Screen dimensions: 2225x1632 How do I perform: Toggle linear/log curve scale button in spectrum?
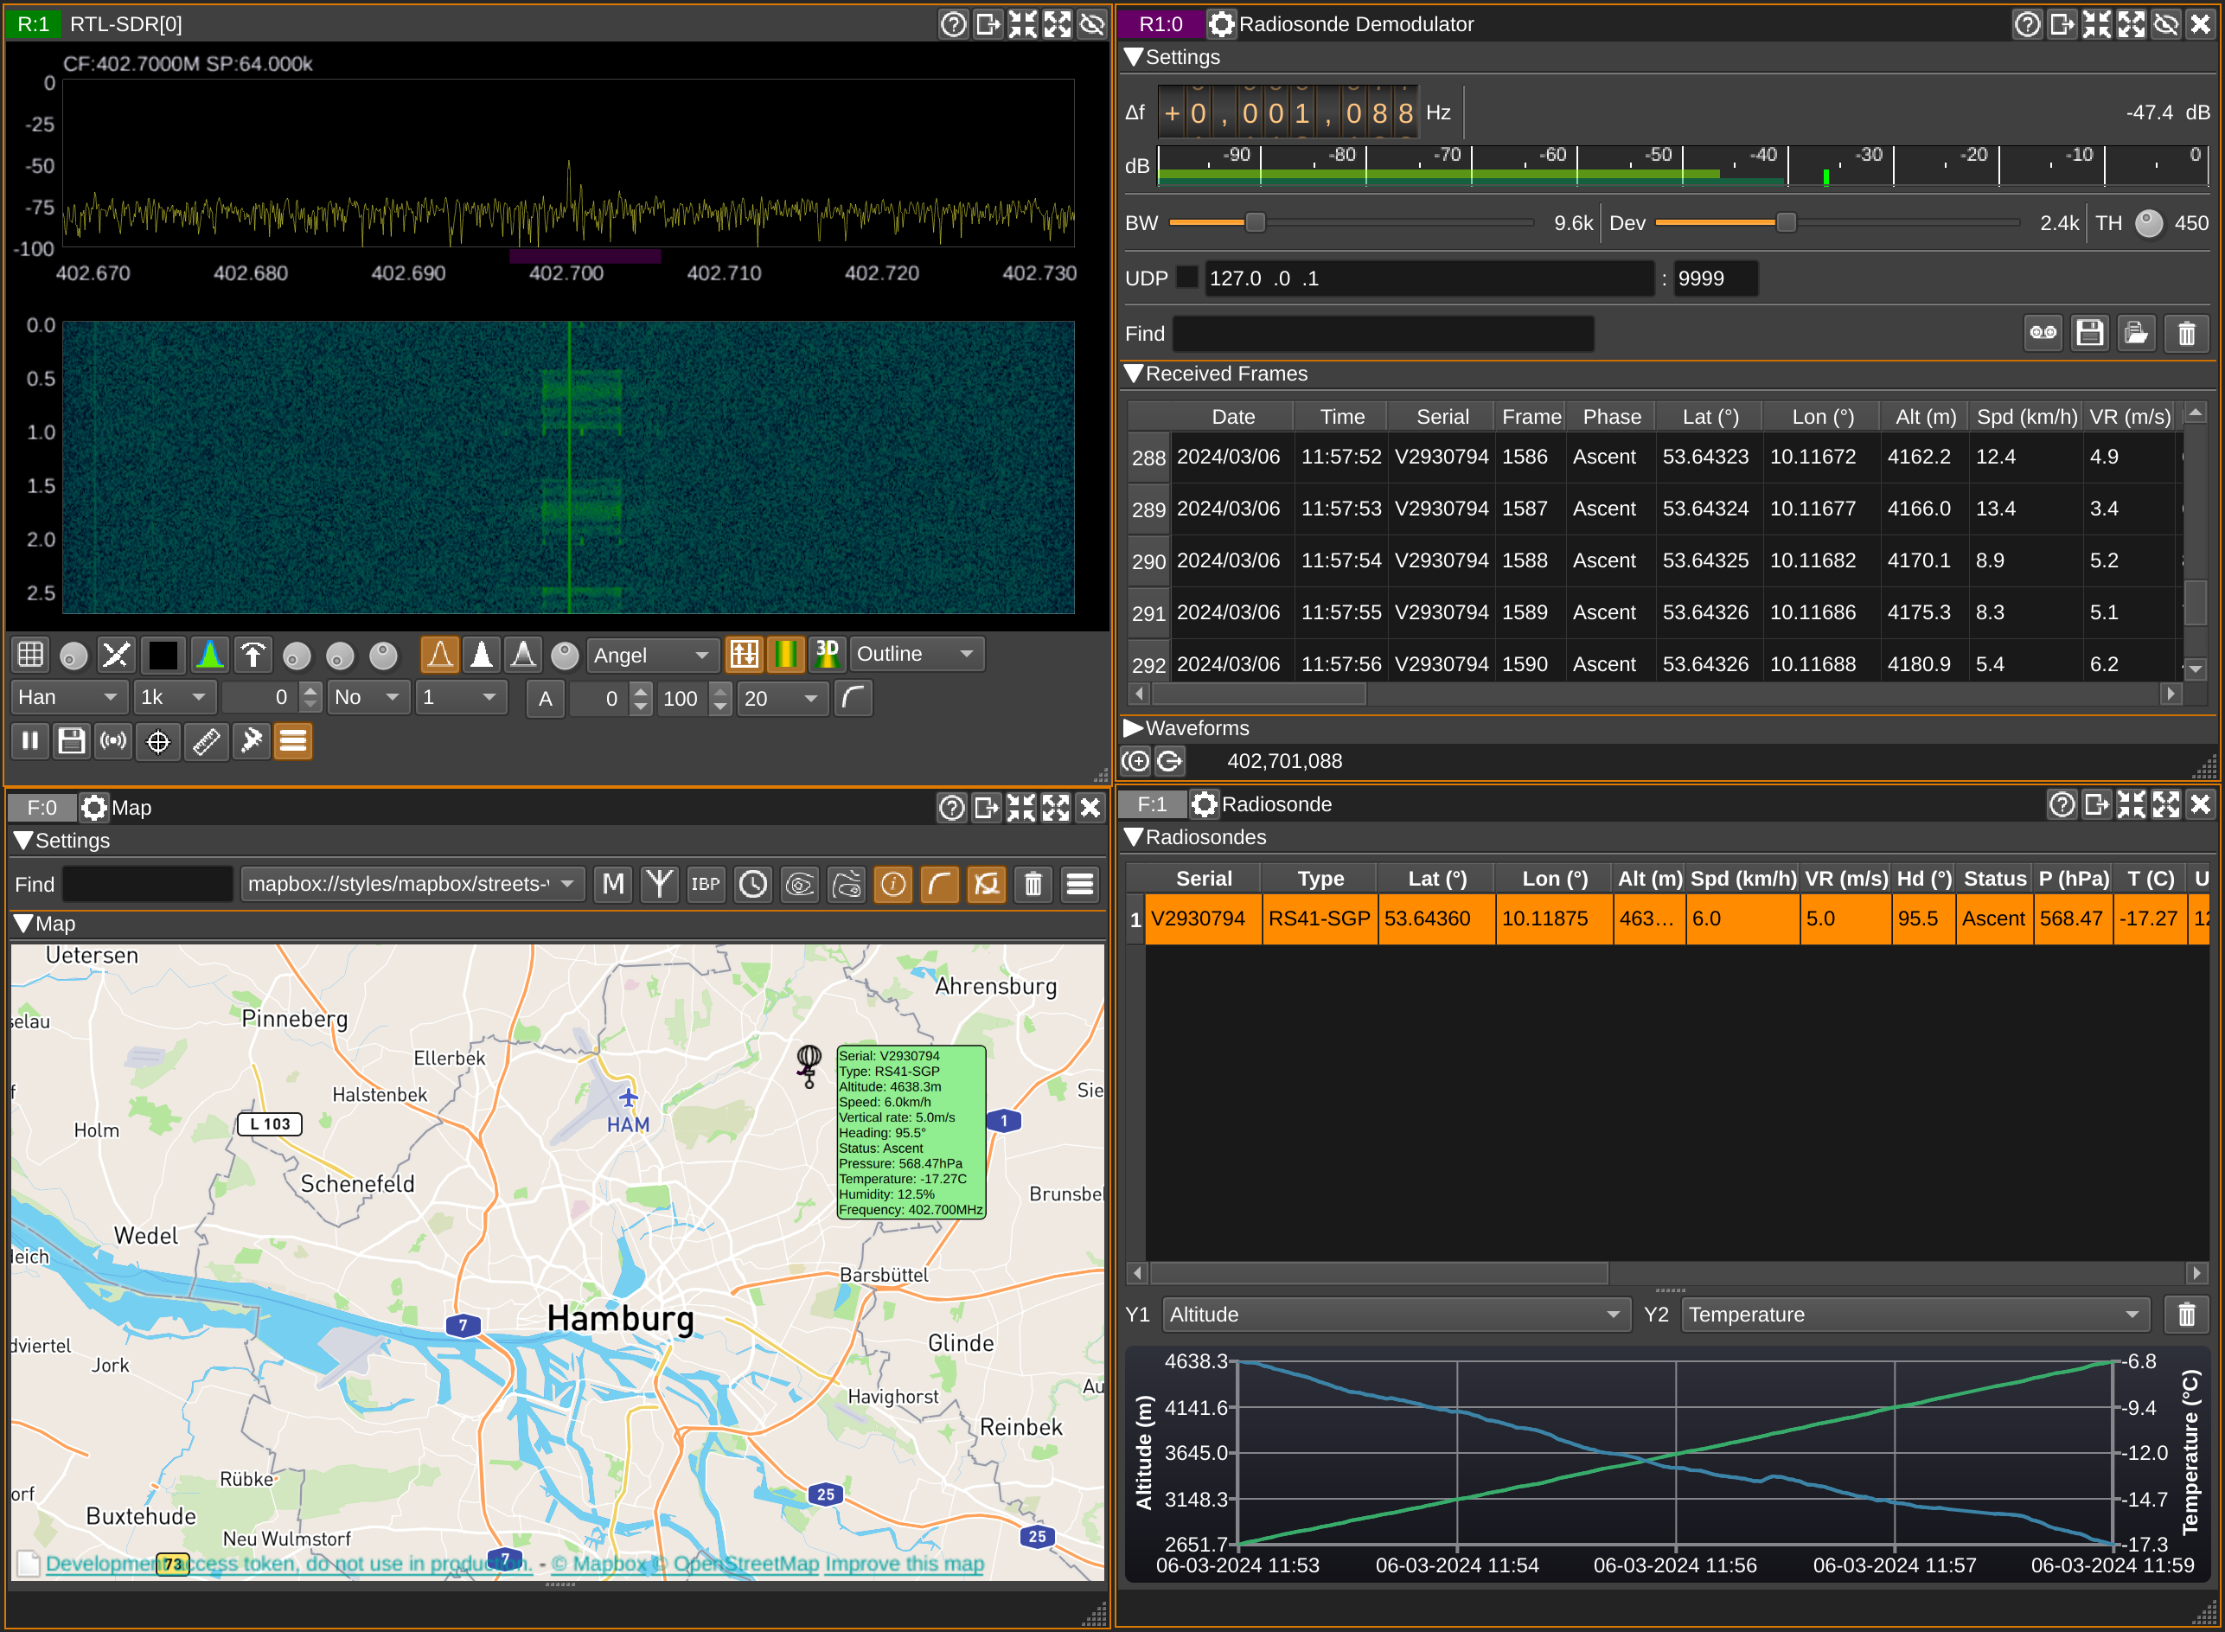pyautogui.click(x=854, y=699)
